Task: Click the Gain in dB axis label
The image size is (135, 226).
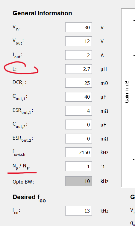Action: pos(127,92)
